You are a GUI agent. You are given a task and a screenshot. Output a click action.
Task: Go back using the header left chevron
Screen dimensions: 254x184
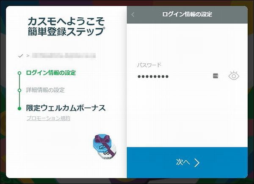click(x=133, y=14)
